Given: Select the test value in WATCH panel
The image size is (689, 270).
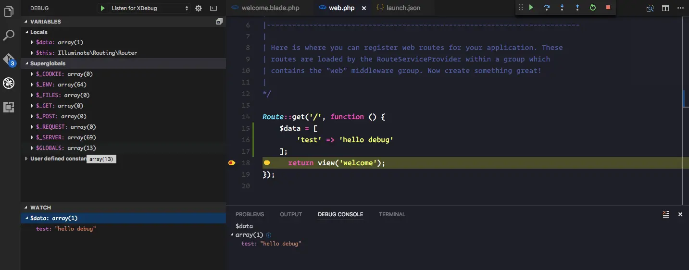Looking at the screenshot, I should (123, 229).
